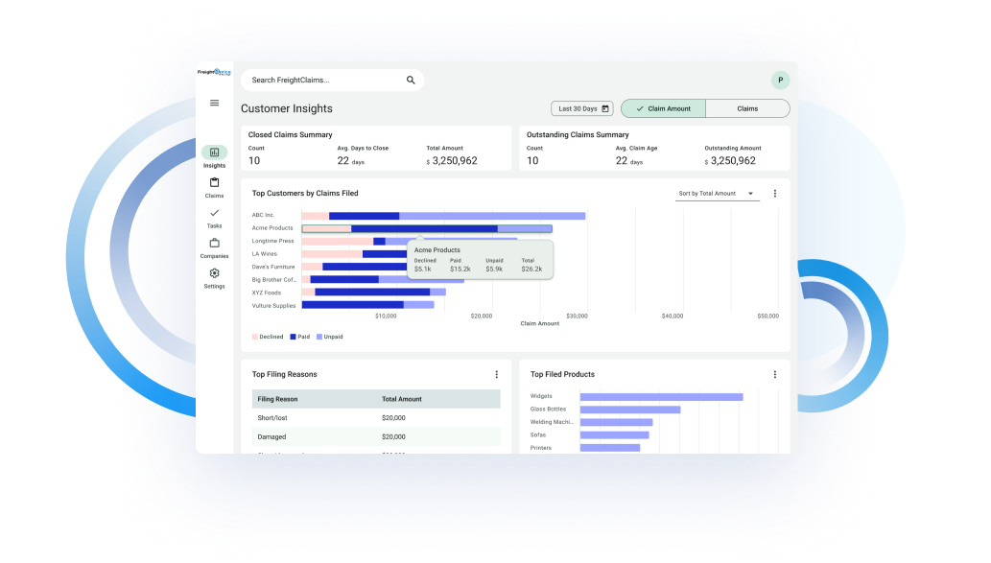This screenshot has width=991, height=563.
Task: Open Companies briefcase icon in sidebar
Action: click(x=214, y=243)
